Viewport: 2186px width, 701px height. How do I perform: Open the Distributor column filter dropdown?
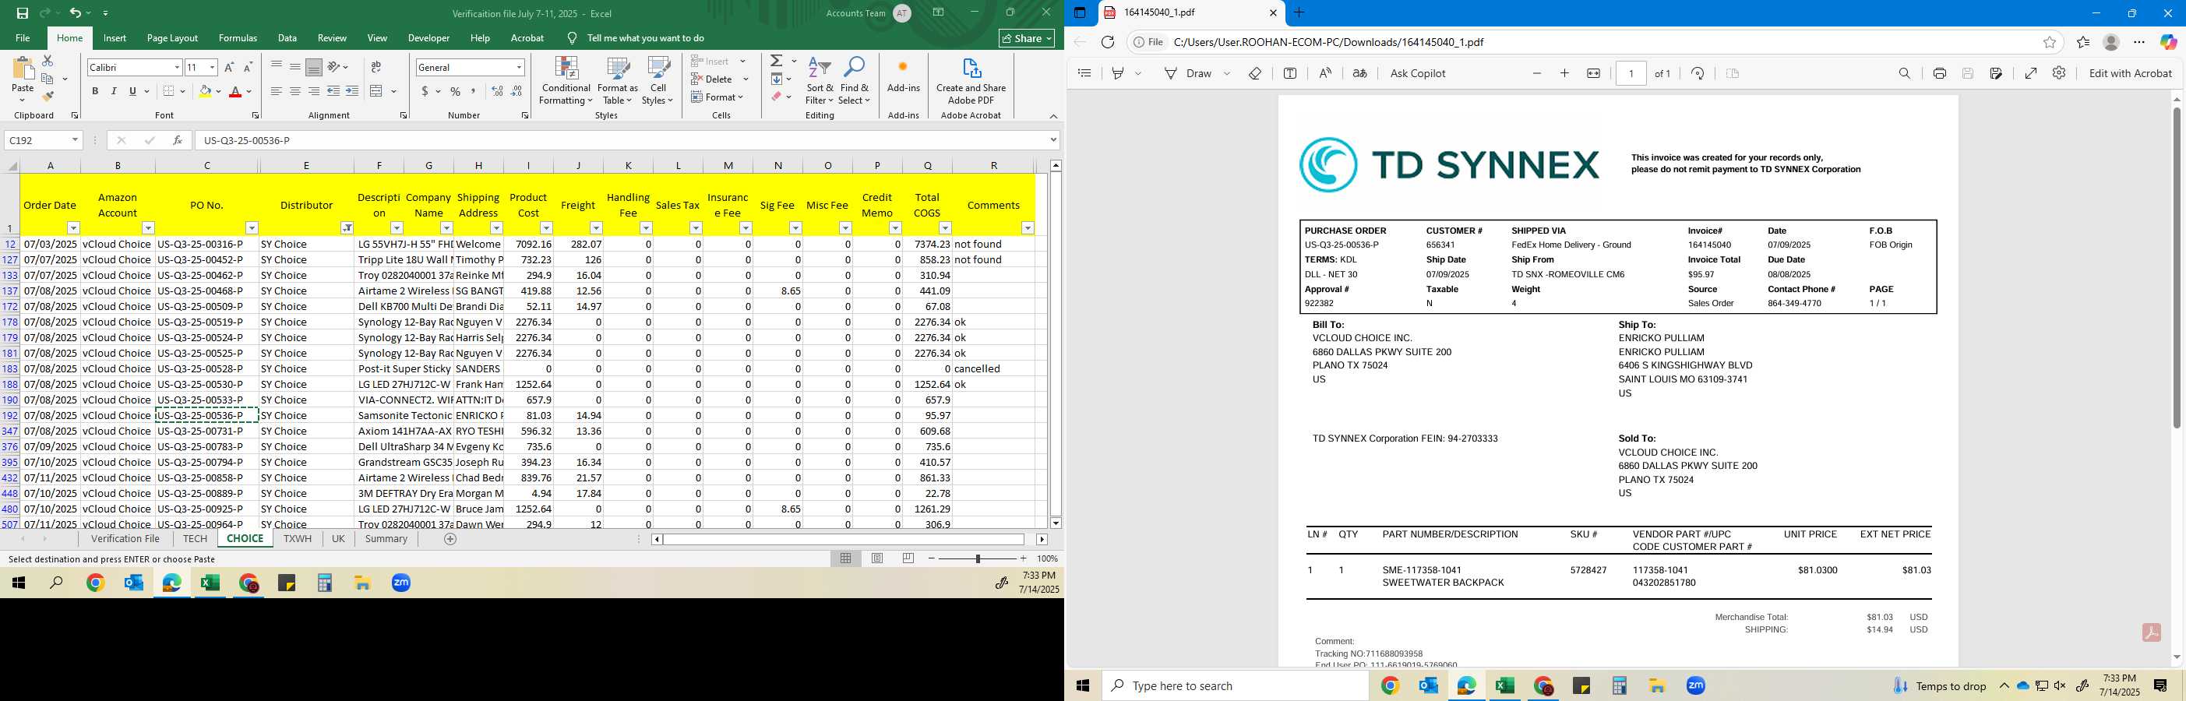[x=347, y=228]
